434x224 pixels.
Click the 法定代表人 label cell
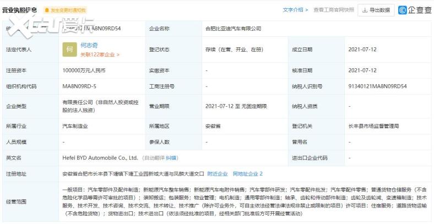pyautogui.click(x=31, y=50)
